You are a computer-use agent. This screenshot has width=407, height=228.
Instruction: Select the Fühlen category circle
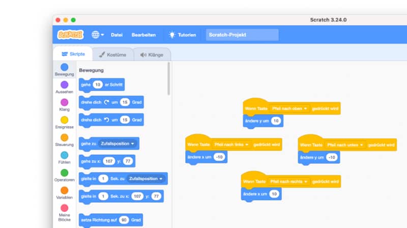[65, 155]
